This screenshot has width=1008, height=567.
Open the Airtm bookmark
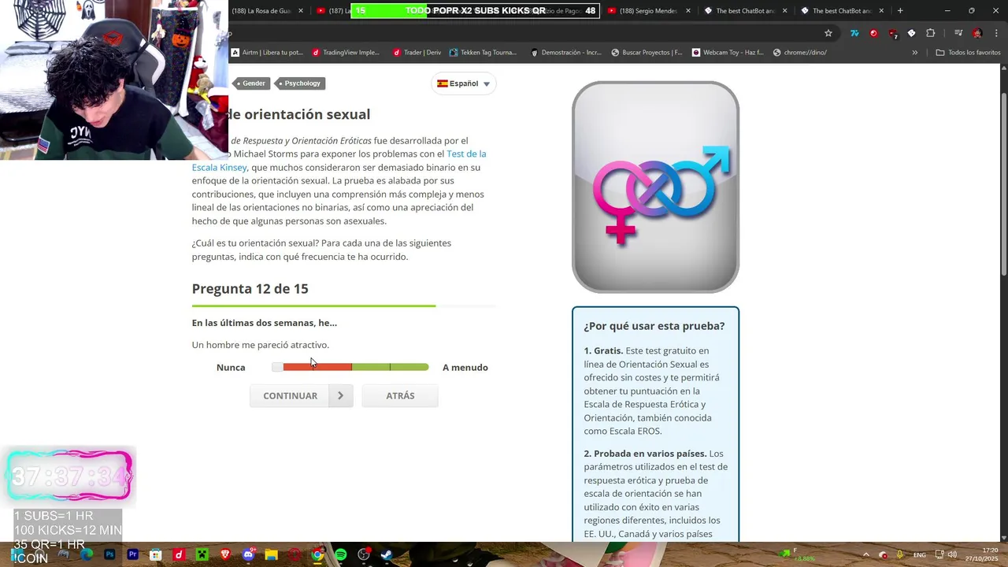click(x=267, y=53)
